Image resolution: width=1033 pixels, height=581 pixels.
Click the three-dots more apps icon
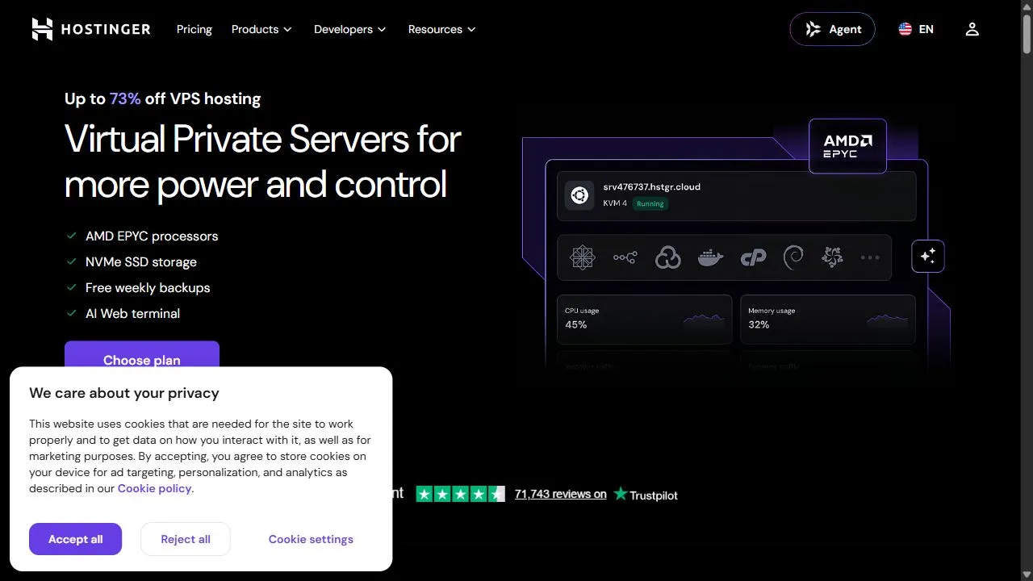point(870,257)
